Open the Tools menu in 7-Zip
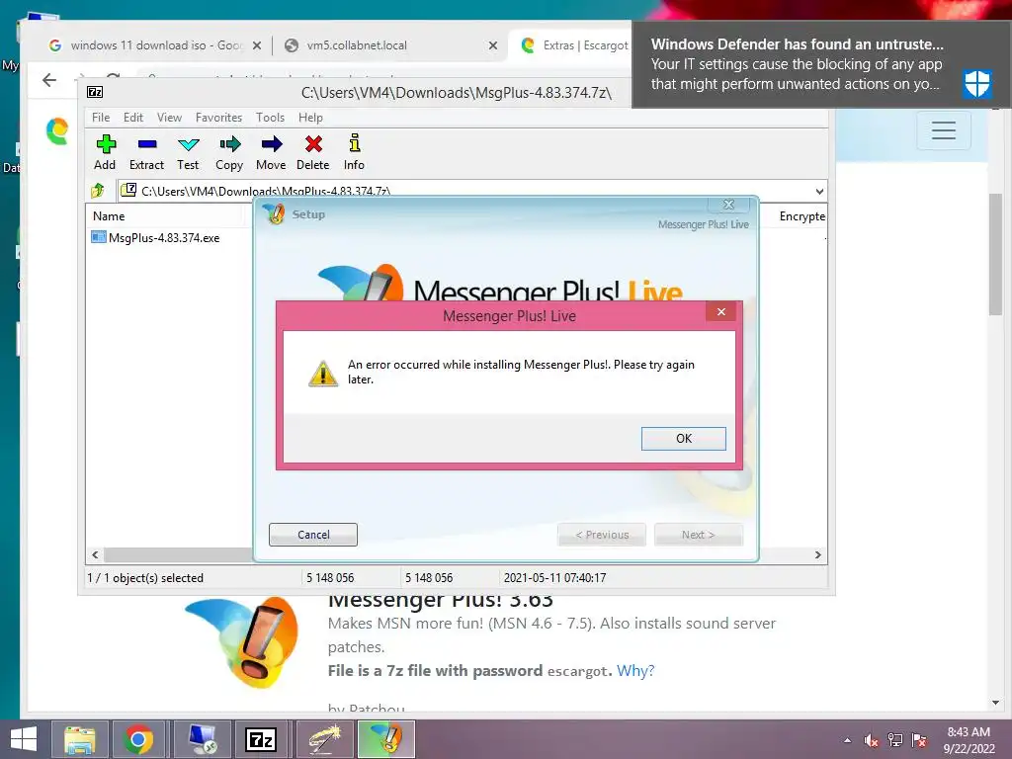The image size is (1012, 759). pyautogui.click(x=270, y=118)
